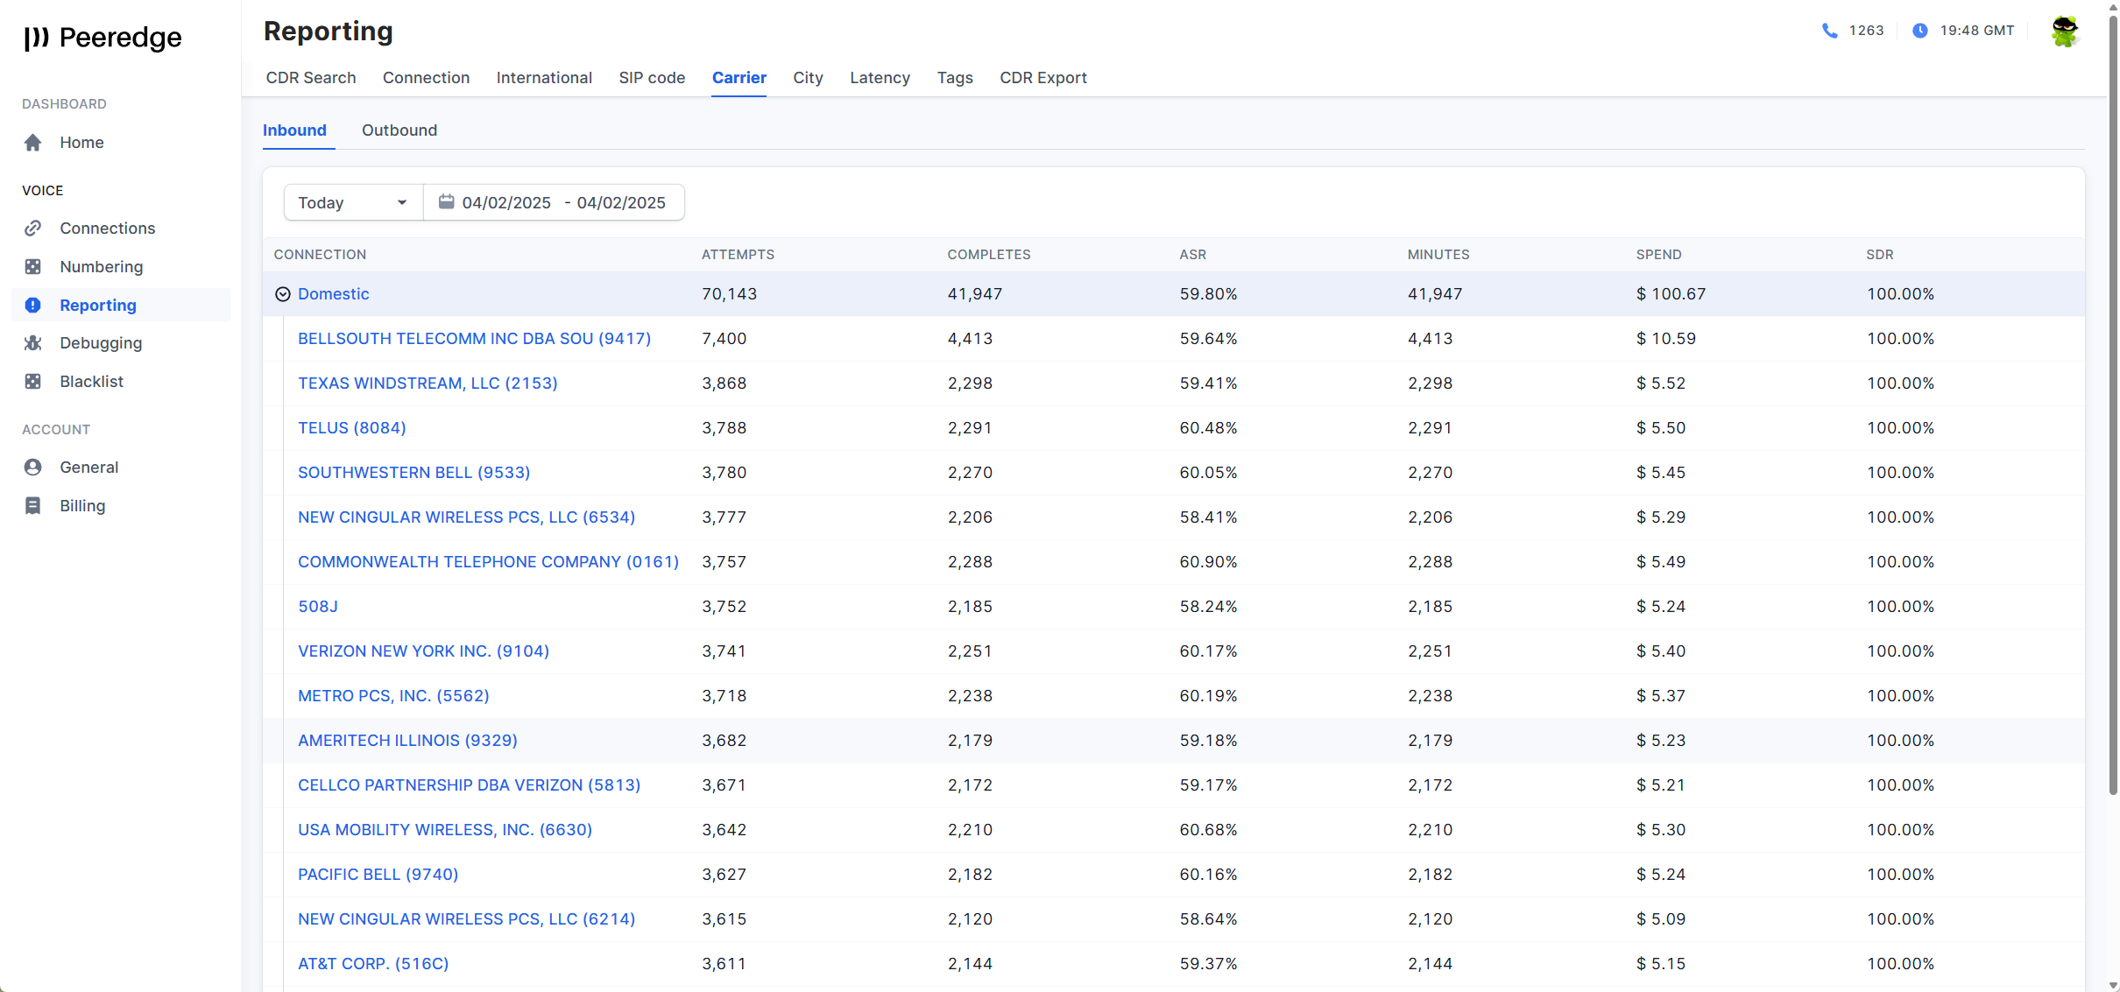Open the TELUS (8084) carrier link

(351, 428)
